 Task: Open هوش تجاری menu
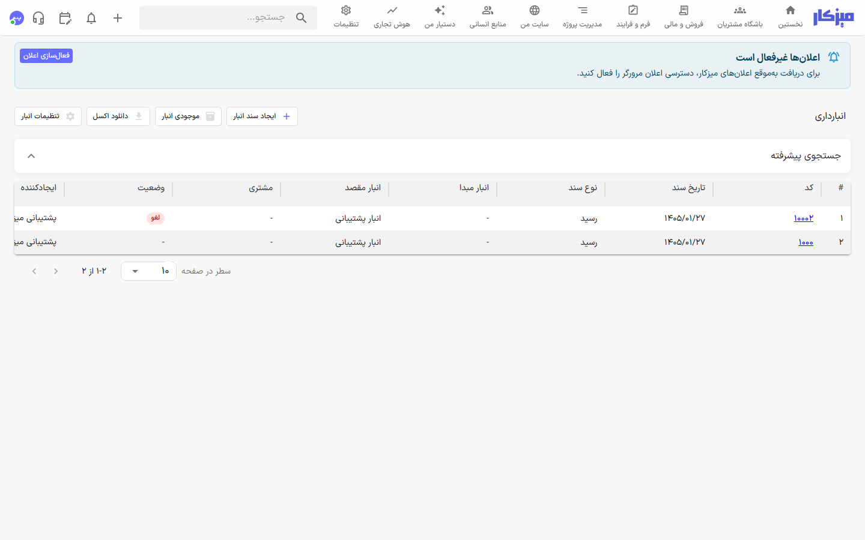click(392, 17)
